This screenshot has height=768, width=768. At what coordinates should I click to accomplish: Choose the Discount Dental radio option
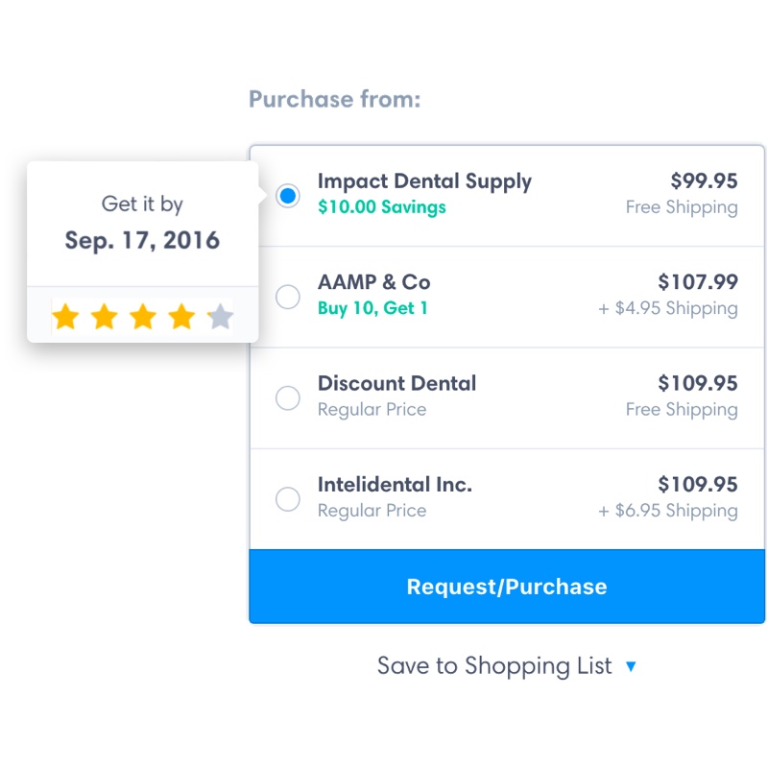288,397
